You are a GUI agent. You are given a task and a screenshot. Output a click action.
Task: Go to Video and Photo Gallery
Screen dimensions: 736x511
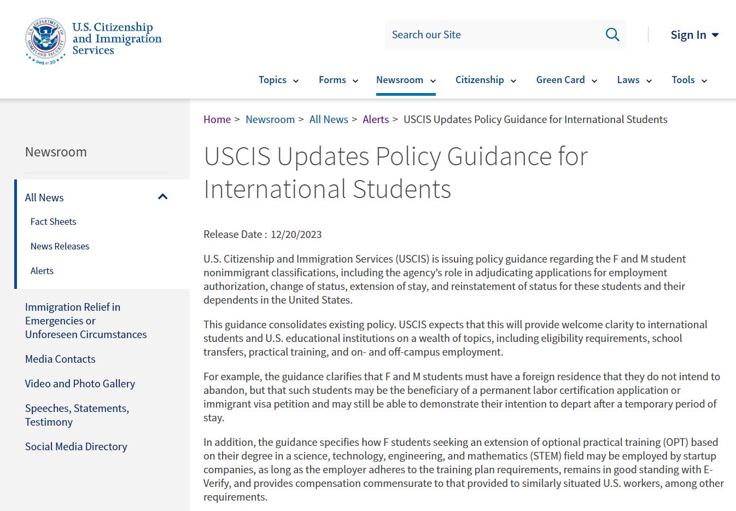pos(80,384)
